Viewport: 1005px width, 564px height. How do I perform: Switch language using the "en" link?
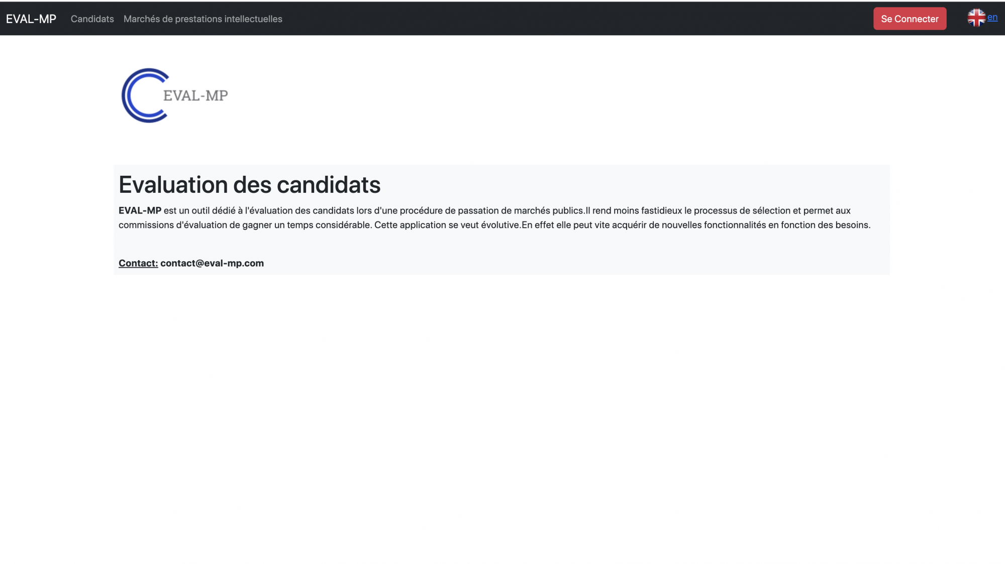coord(992,17)
